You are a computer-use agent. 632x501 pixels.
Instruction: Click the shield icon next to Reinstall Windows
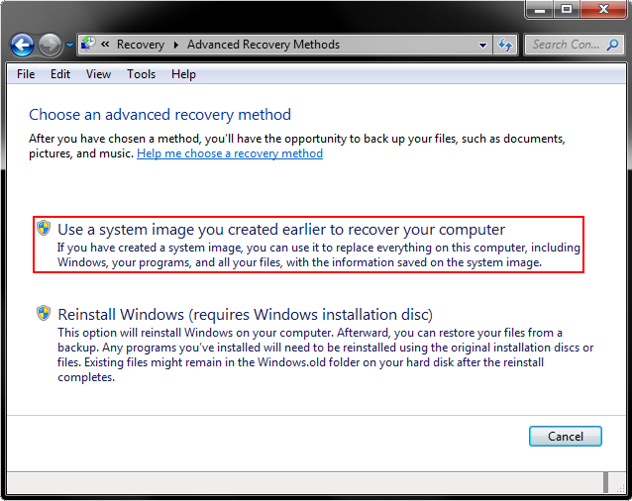(x=44, y=313)
